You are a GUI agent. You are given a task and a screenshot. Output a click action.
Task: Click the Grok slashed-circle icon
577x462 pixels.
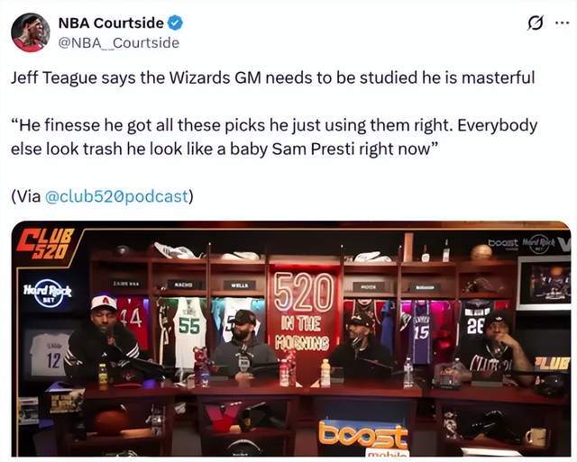click(535, 23)
